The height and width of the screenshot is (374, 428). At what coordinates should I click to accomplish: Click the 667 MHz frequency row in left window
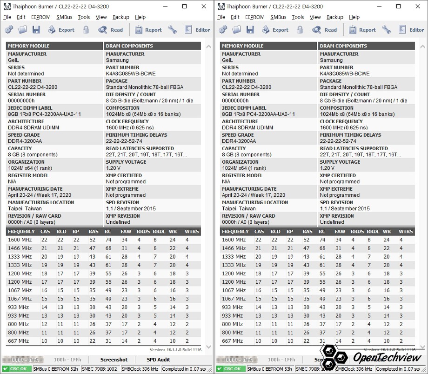103,341
